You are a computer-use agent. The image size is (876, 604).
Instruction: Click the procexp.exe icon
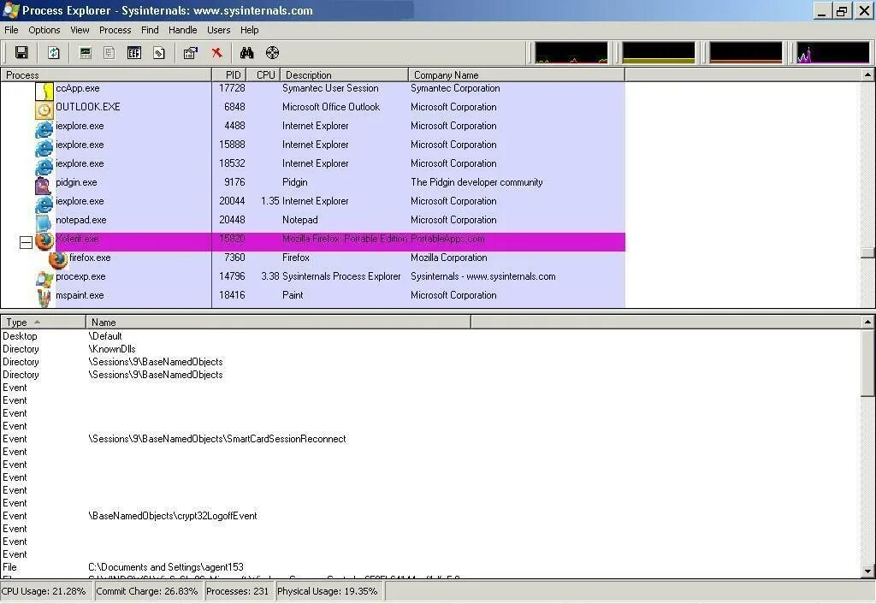pyautogui.click(x=44, y=278)
